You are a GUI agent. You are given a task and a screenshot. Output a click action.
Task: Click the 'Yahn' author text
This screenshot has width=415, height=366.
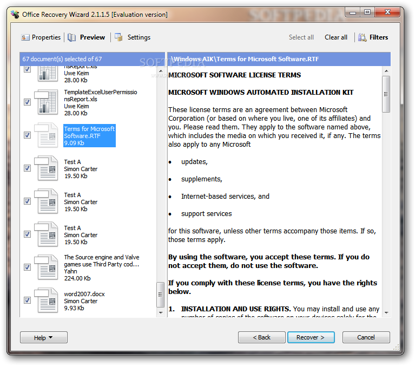(71, 271)
